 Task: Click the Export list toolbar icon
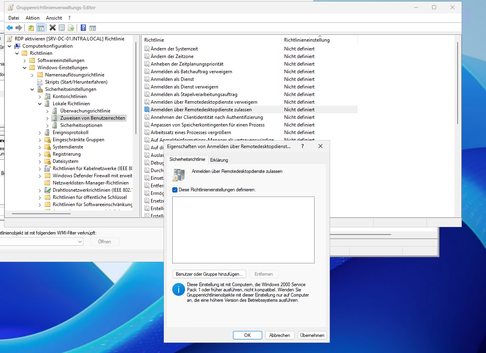pos(71,28)
